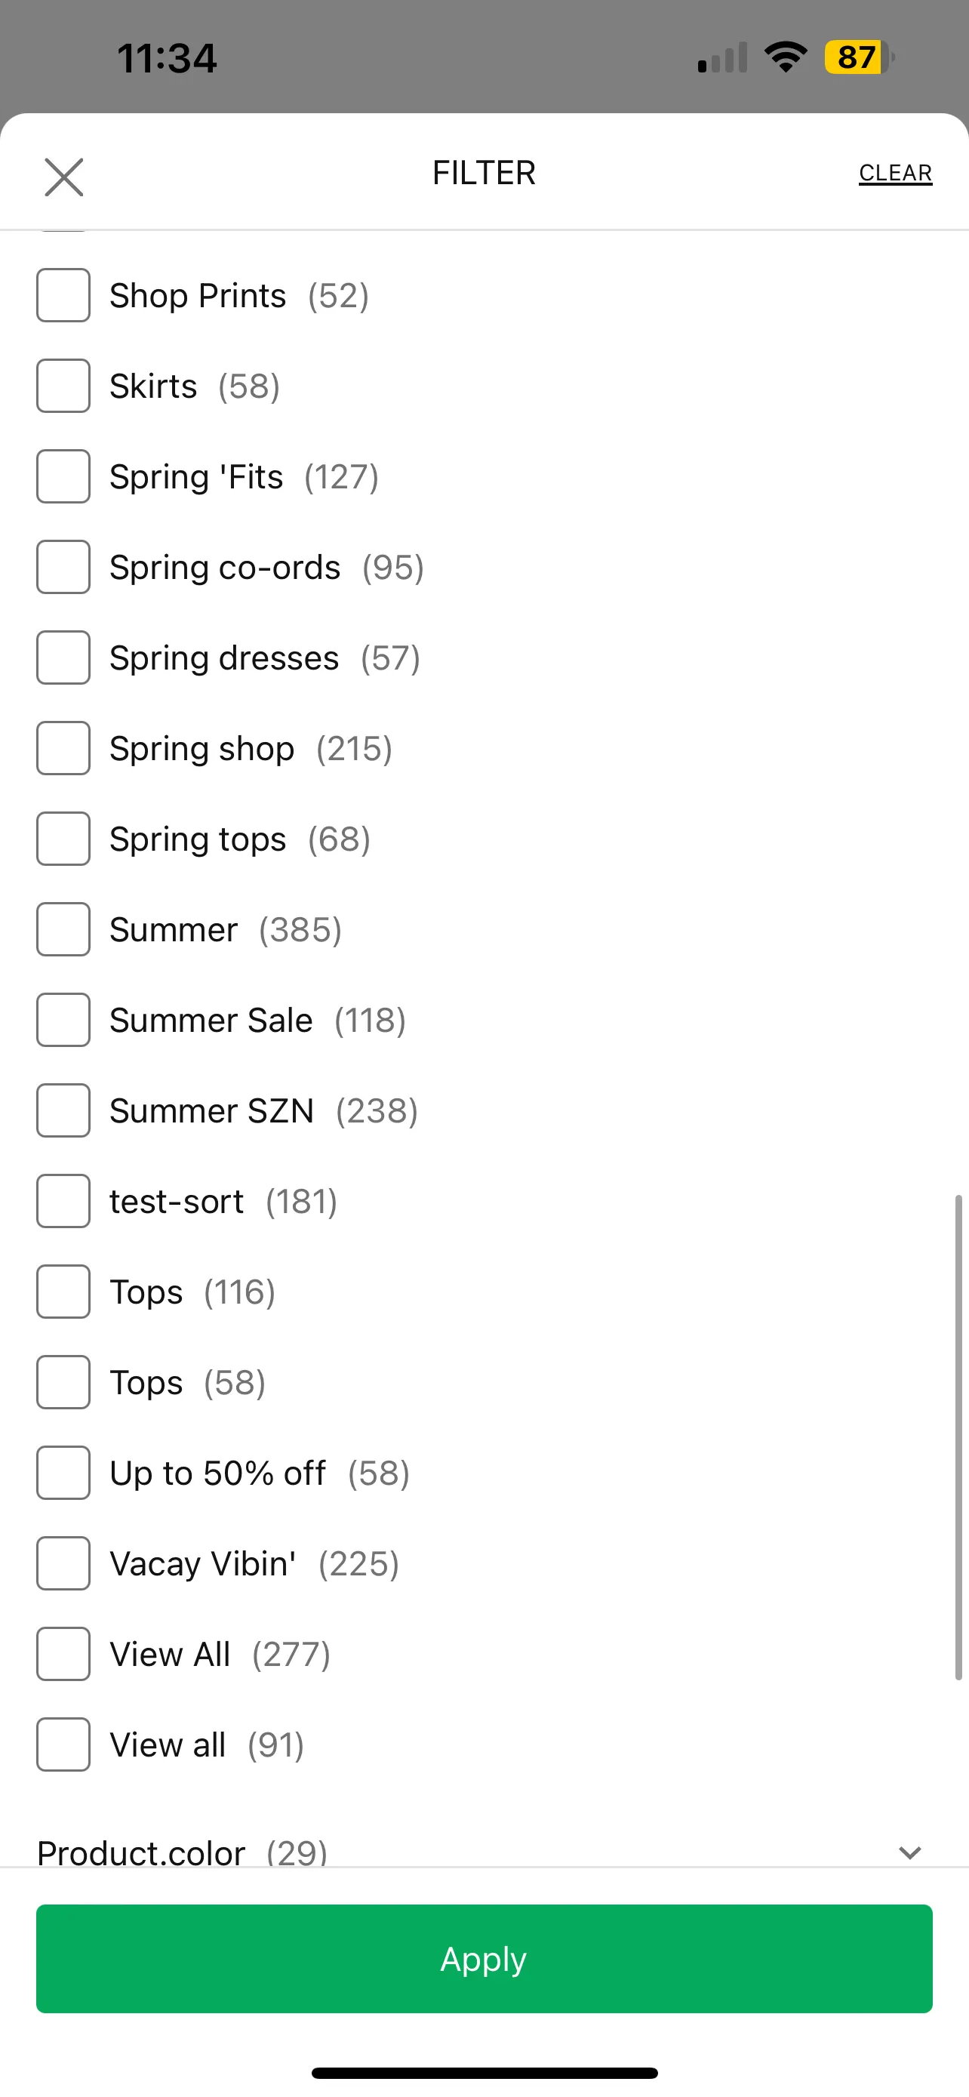Image resolution: width=969 pixels, height=2097 pixels.
Task: Enable the Vacay Vibin' checkbox
Action: click(63, 1563)
